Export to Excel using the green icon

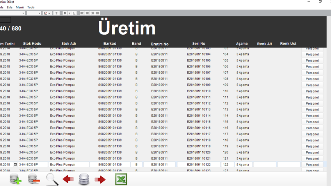point(121,179)
